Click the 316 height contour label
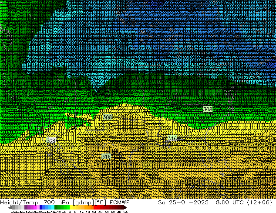The image size is (276, 213). (x=106, y=156)
